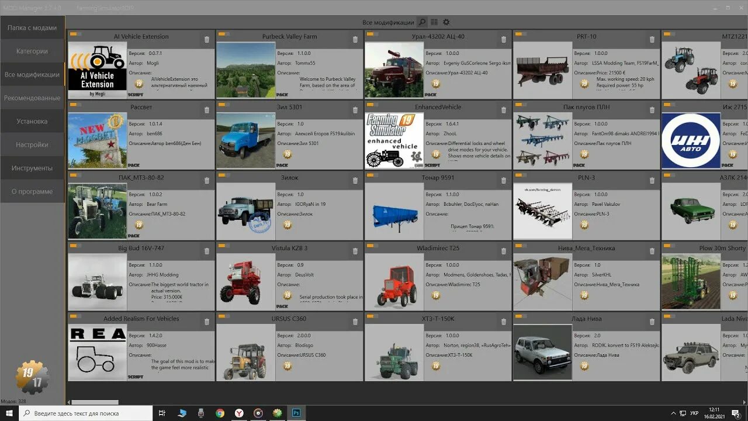Click the trash icon on the Рассвет card
The image size is (748, 421).
[x=207, y=110]
